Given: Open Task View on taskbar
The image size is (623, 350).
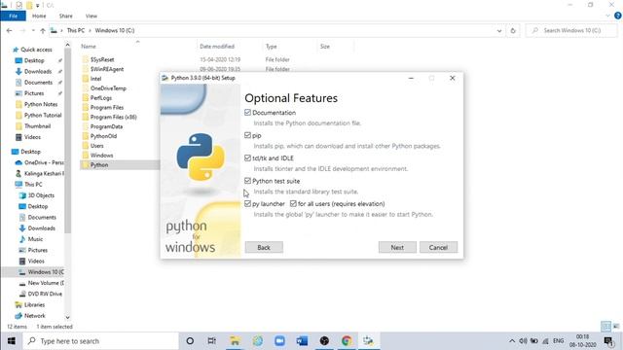Looking at the screenshot, I should 212,341.
